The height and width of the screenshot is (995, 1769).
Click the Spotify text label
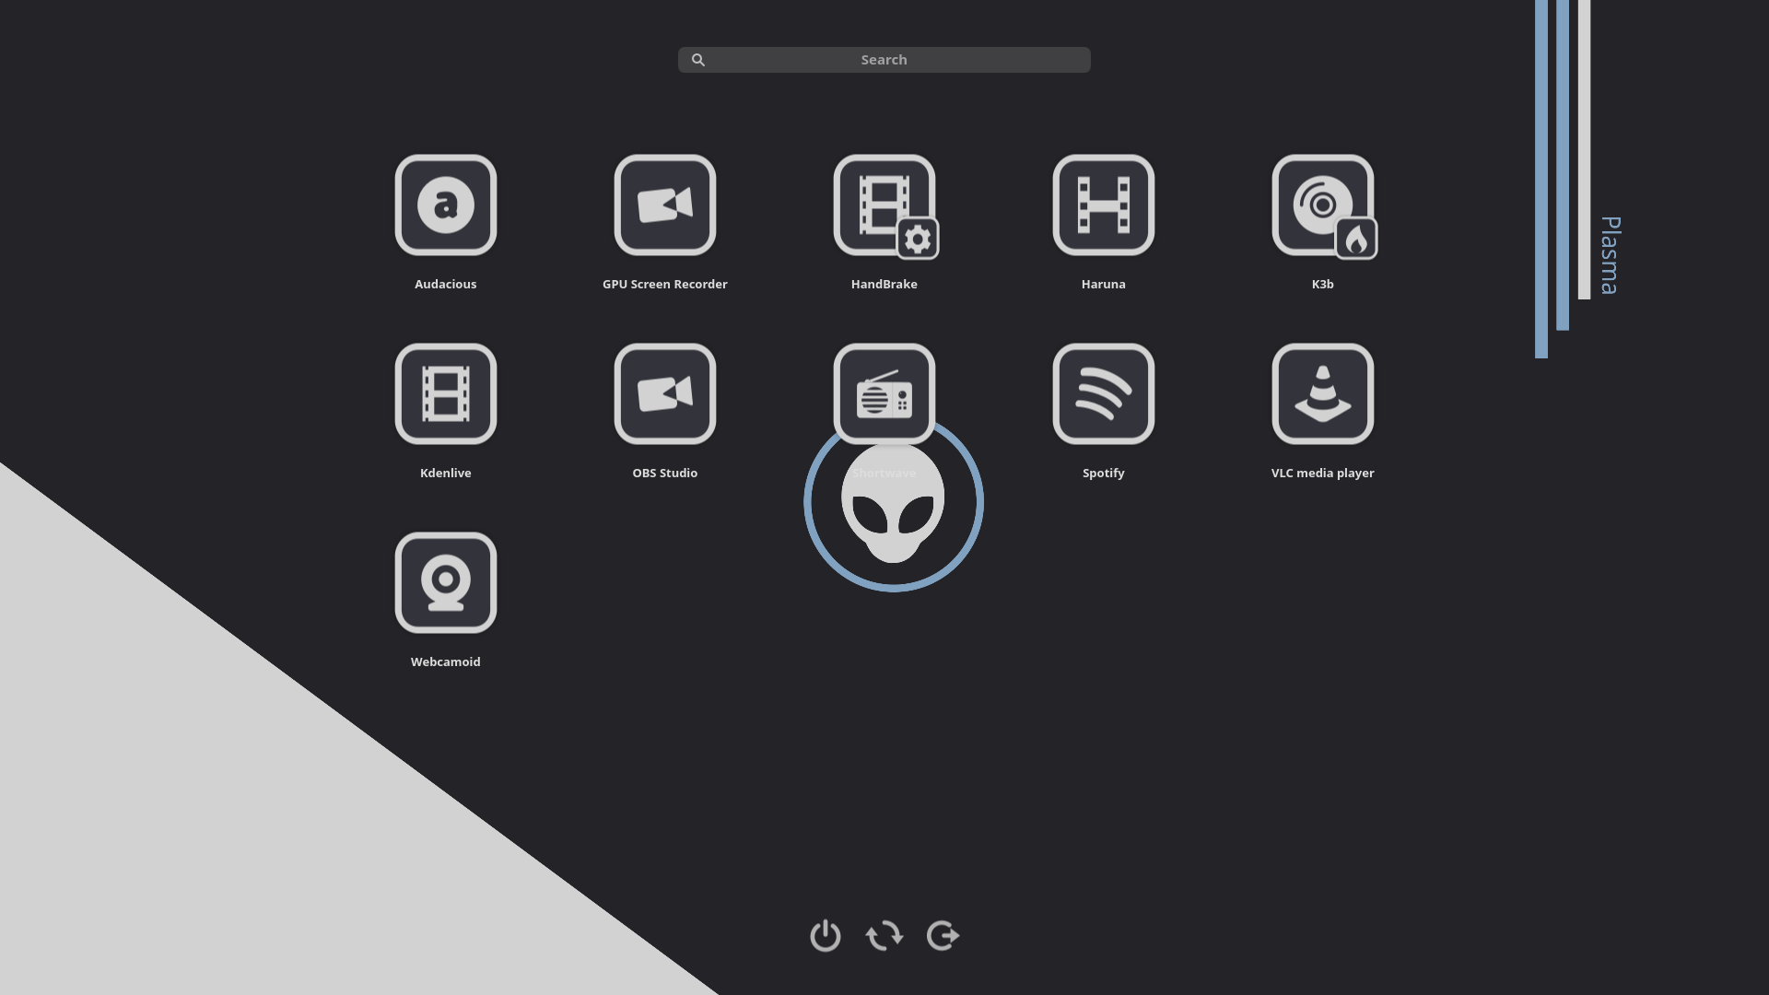tap(1103, 473)
